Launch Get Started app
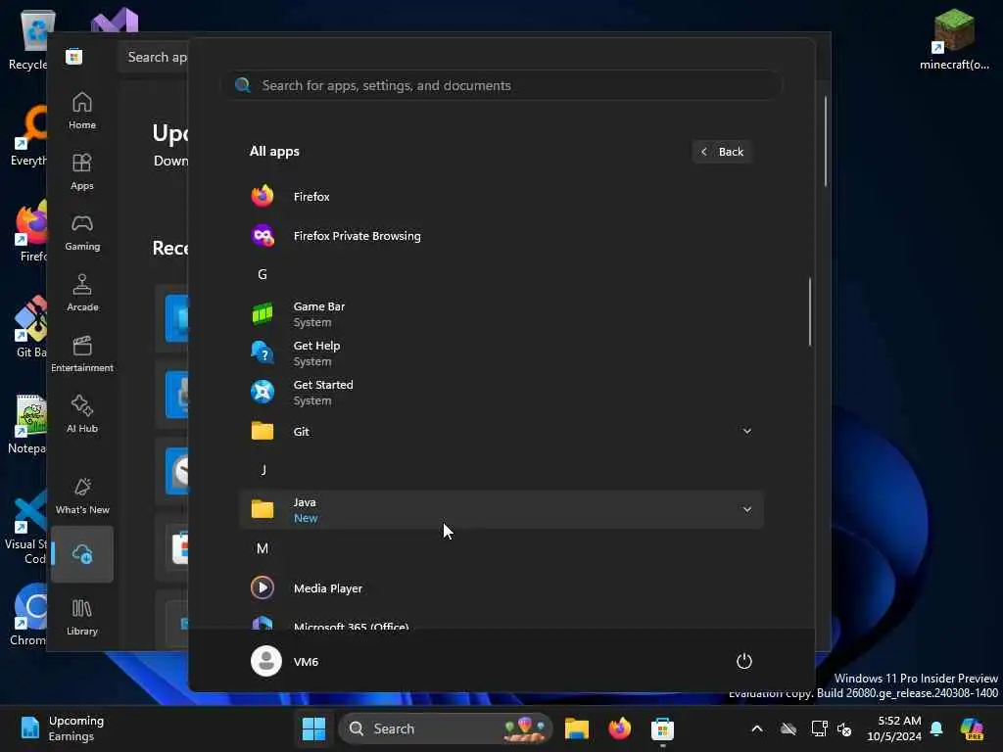Screen dimensions: 1003x752 click(x=501, y=392)
